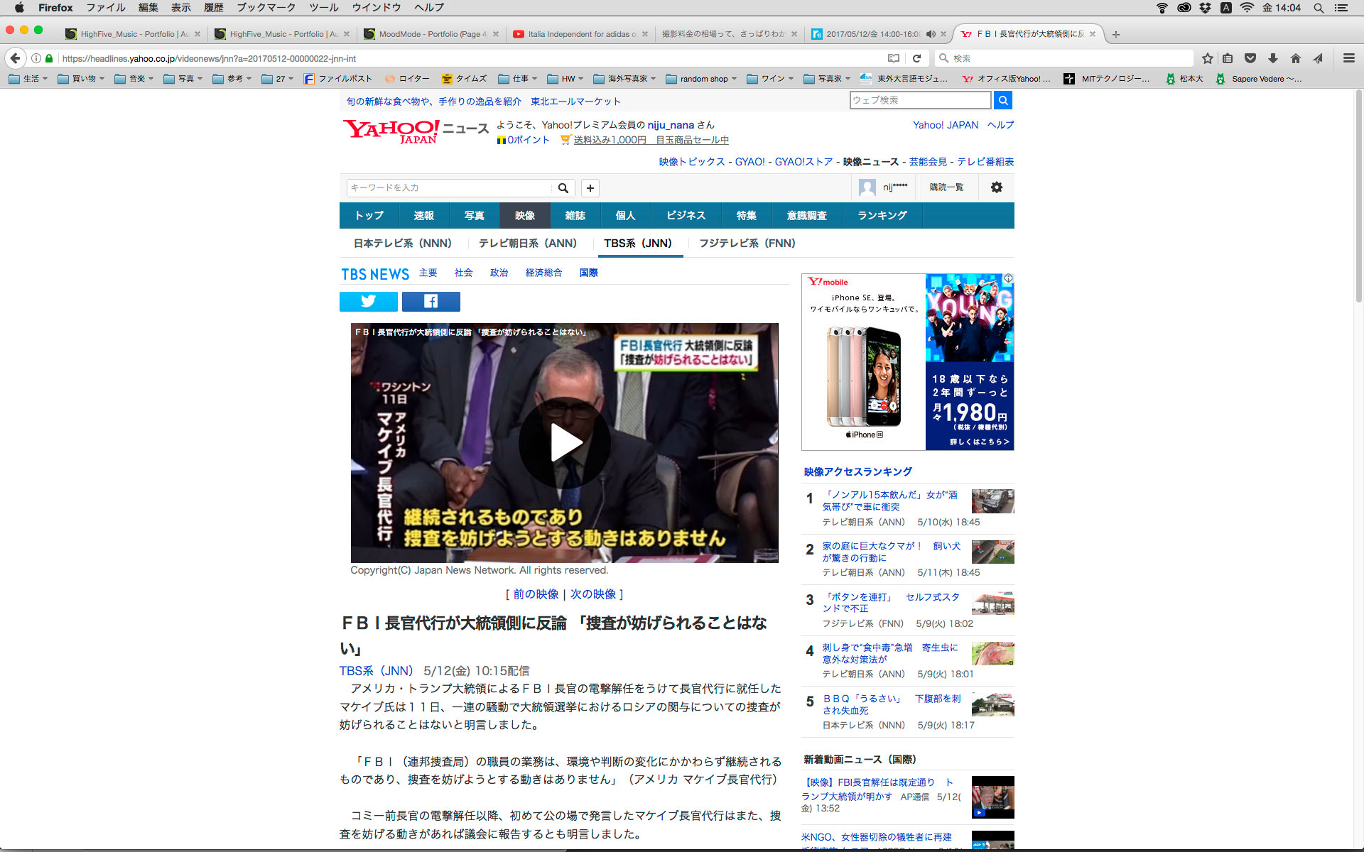Image resolution: width=1364 pixels, height=852 pixels.
Task: Bookmark this page with star icon
Action: [1207, 58]
